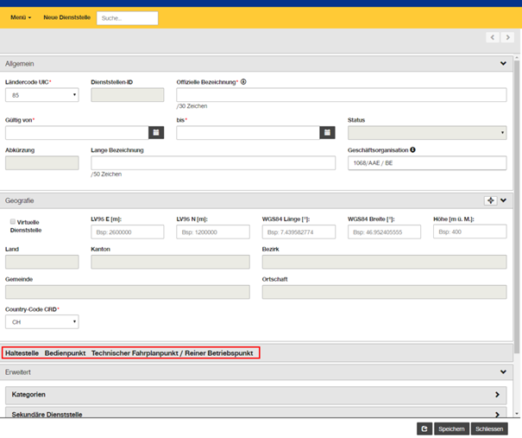Click the Schliessen button
The width and height of the screenshot is (522, 438).
point(489,428)
